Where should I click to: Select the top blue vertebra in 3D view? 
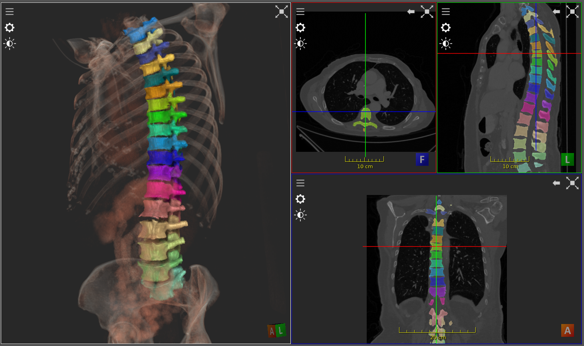tap(140, 30)
